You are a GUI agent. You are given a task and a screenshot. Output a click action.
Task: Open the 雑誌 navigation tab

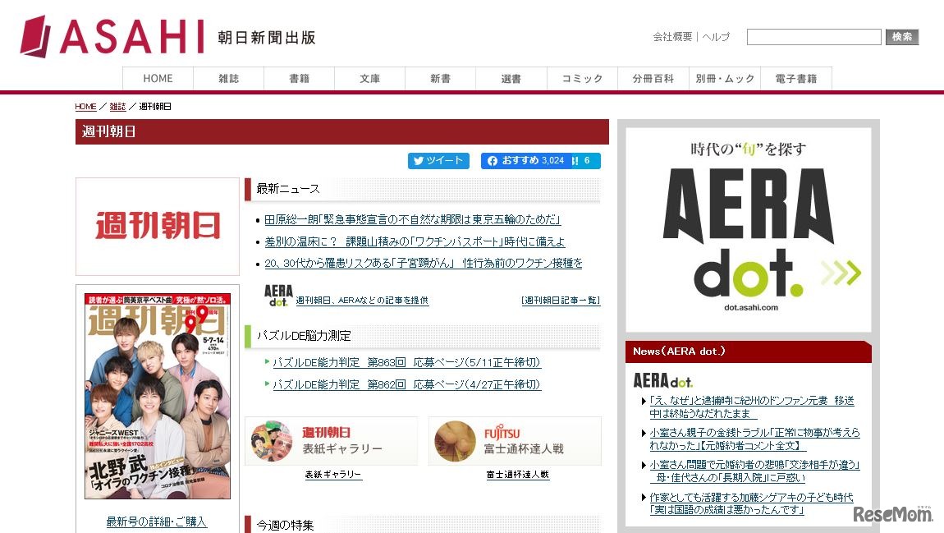click(x=229, y=78)
